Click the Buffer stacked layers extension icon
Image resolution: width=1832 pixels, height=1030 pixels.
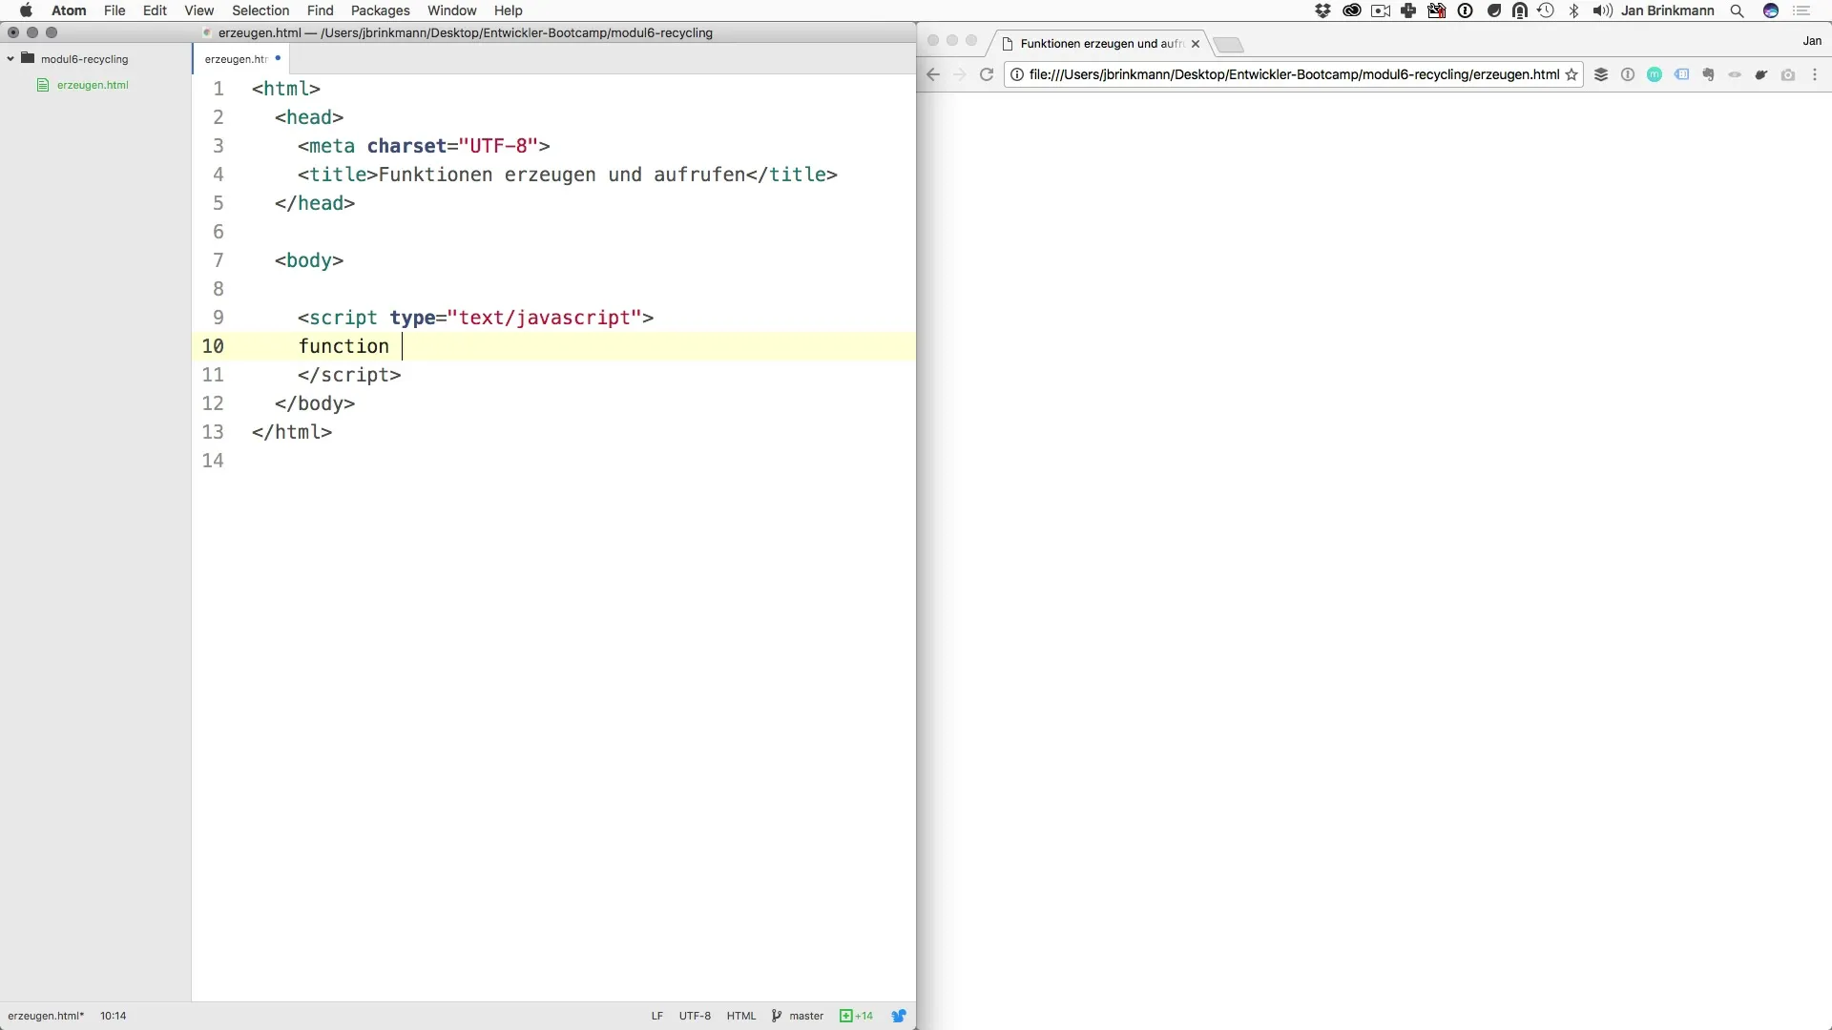click(1601, 74)
